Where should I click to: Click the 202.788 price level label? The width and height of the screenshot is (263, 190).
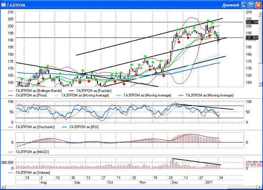click(252, 22)
